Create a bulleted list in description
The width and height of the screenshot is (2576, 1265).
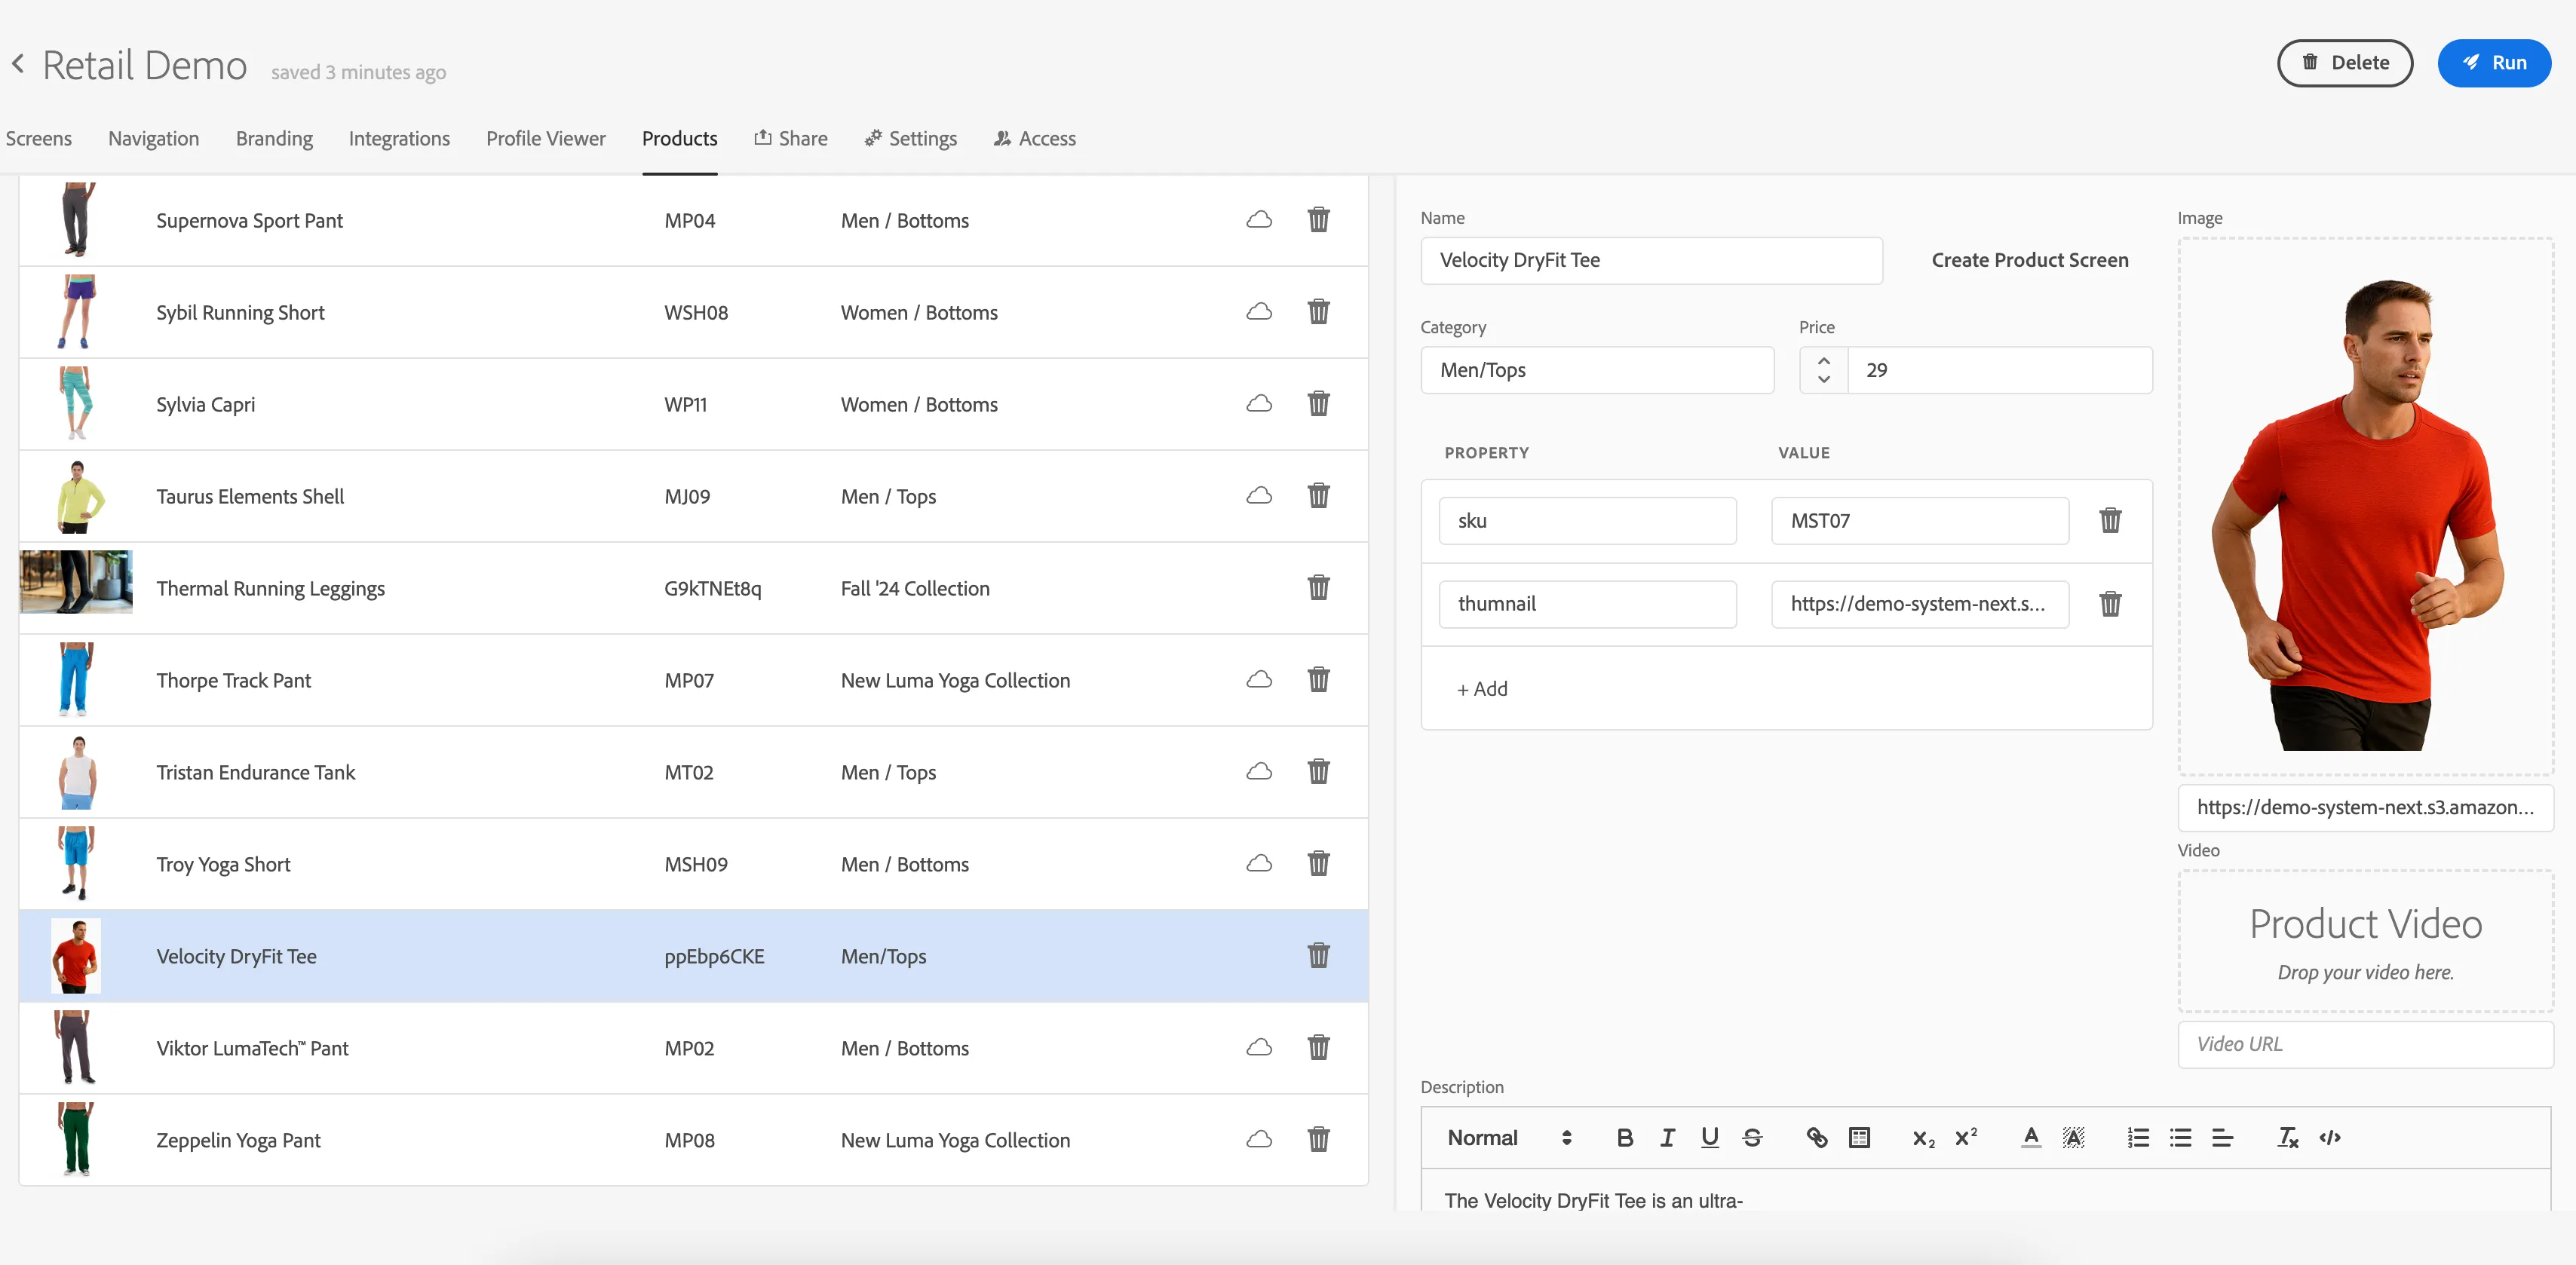(x=2180, y=1138)
